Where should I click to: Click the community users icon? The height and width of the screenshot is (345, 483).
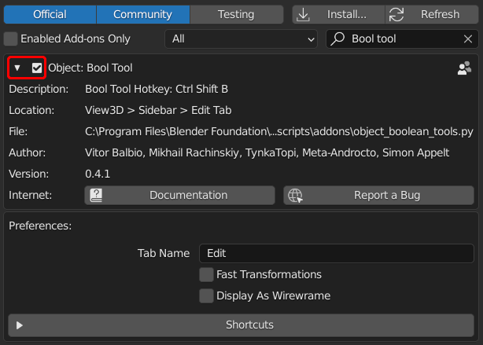pos(464,68)
